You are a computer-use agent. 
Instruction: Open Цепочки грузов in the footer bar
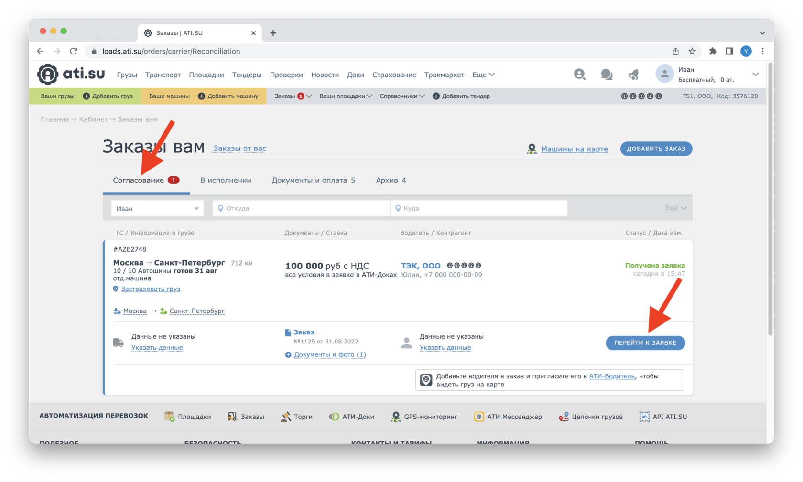pyautogui.click(x=591, y=417)
